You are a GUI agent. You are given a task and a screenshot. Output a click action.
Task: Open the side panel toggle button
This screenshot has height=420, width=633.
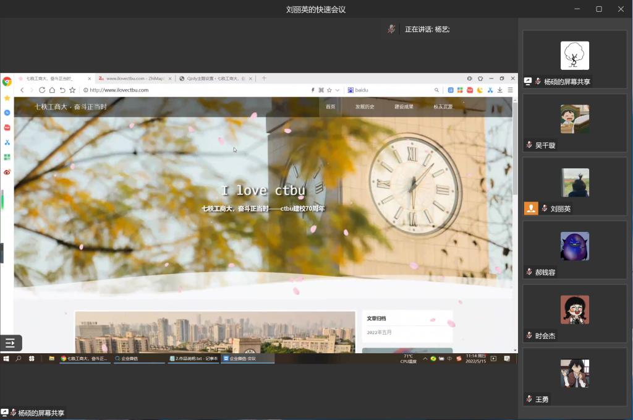pos(11,343)
